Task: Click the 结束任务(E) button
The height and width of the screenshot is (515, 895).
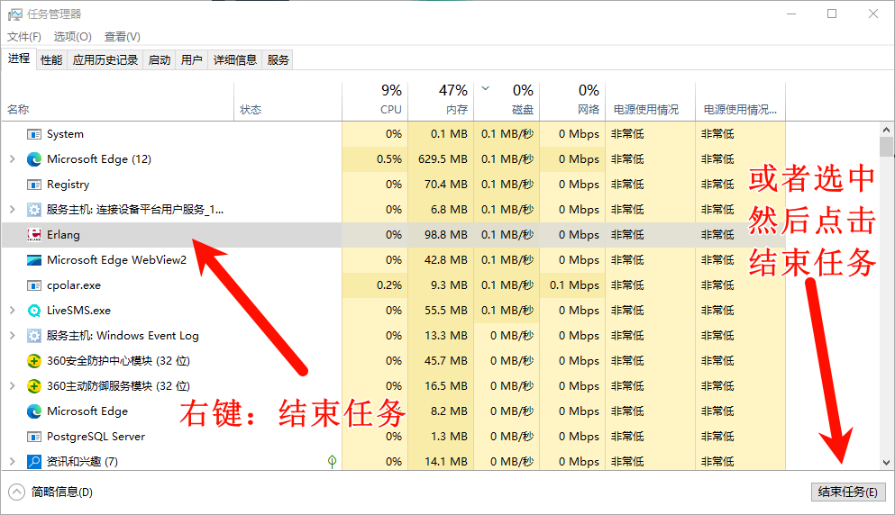Action: tap(847, 492)
